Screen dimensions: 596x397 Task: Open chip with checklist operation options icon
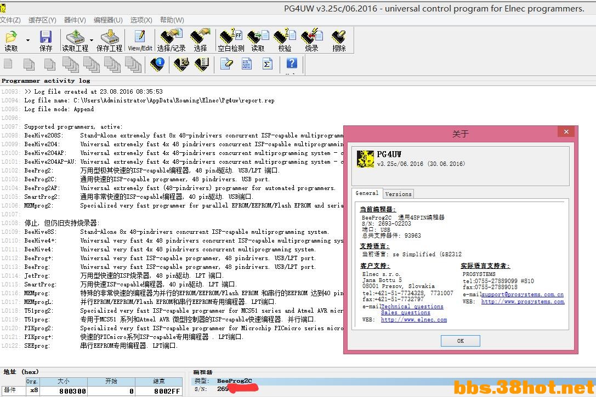202,64
